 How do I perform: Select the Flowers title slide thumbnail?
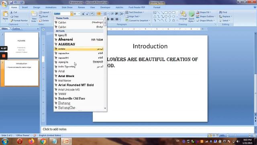(21, 45)
